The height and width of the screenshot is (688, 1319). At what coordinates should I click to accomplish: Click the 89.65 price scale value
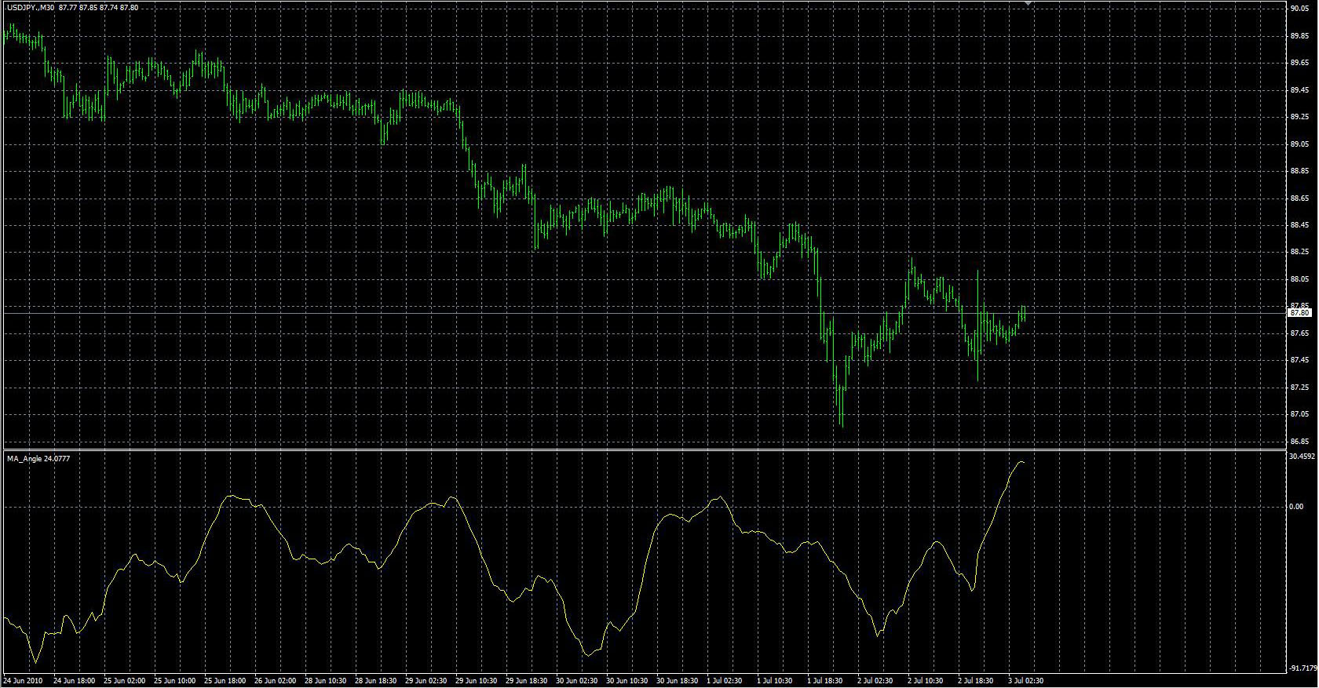click(1299, 63)
